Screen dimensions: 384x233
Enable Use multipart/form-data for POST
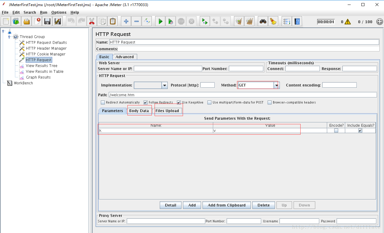point(209,103)
